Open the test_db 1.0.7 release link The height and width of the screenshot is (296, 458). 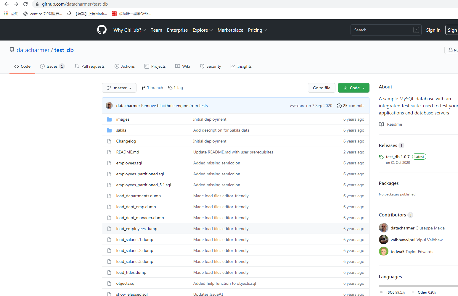pyautogui.click(x=398, y=157)
